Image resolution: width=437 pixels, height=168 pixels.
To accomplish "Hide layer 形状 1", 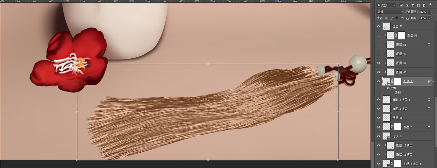I will (378, 136).
